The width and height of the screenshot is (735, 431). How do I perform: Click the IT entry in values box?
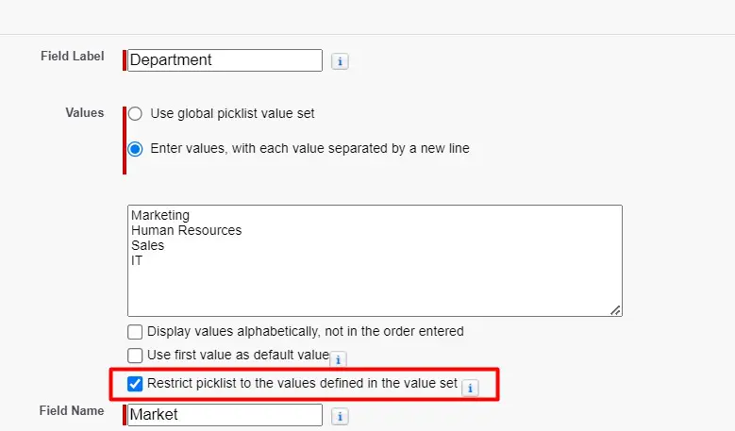point(137,260)
